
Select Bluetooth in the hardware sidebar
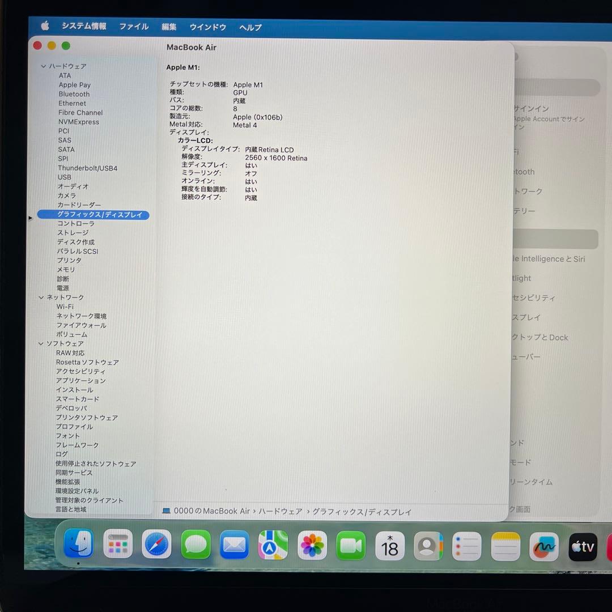coord(74,94)
